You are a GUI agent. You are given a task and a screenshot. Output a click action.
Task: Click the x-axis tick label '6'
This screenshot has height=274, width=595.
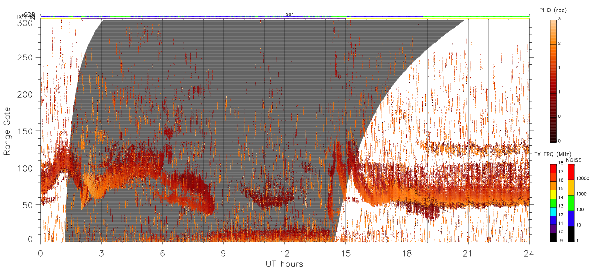(x=162, y=253)
